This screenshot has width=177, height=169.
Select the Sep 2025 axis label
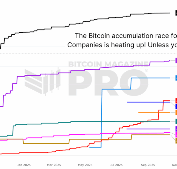147,165
